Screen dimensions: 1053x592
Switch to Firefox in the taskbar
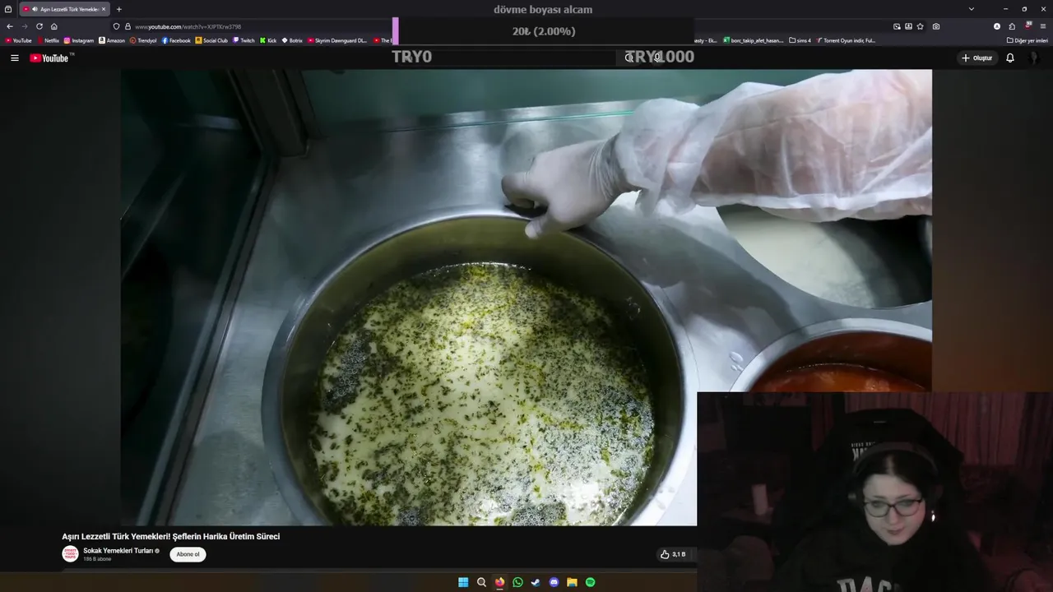pyautogui.click(x=499, y=582)
